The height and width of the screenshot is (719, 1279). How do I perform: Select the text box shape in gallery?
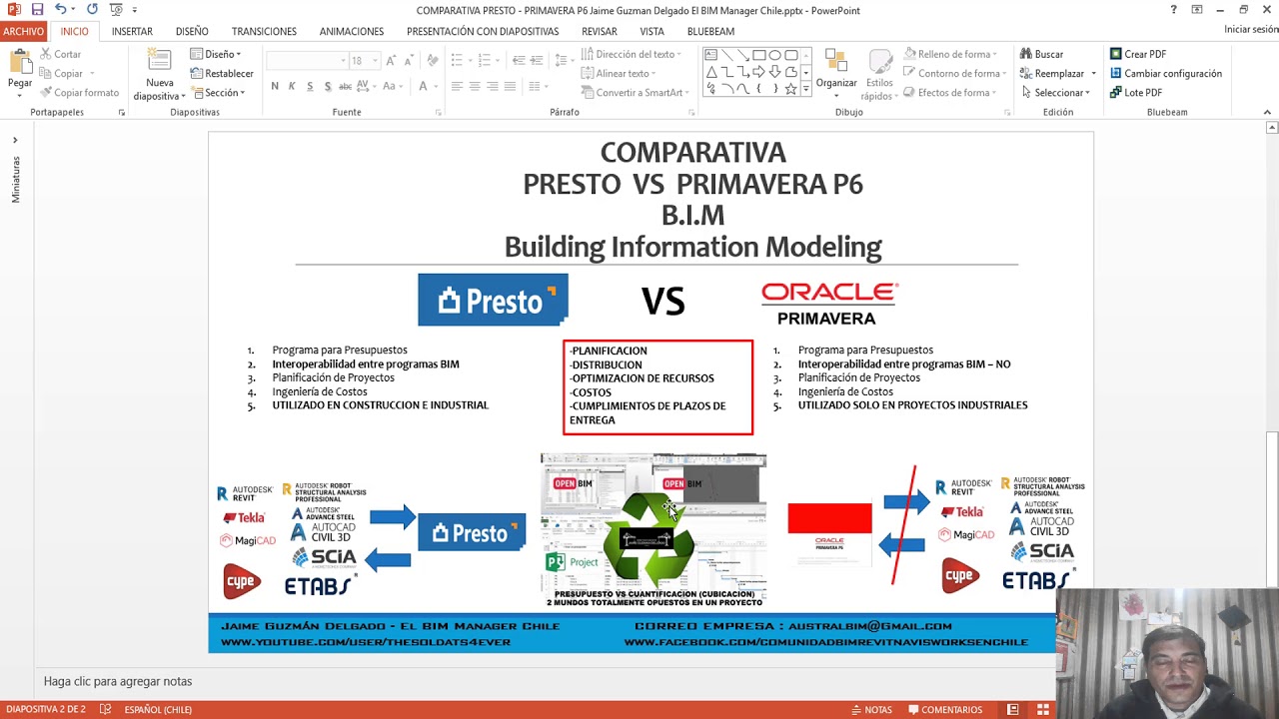coord(711,56)
